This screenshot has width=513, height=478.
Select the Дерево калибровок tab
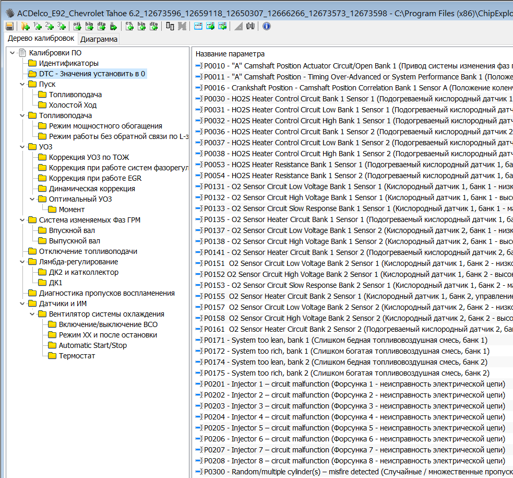click(x=41, y=38)
